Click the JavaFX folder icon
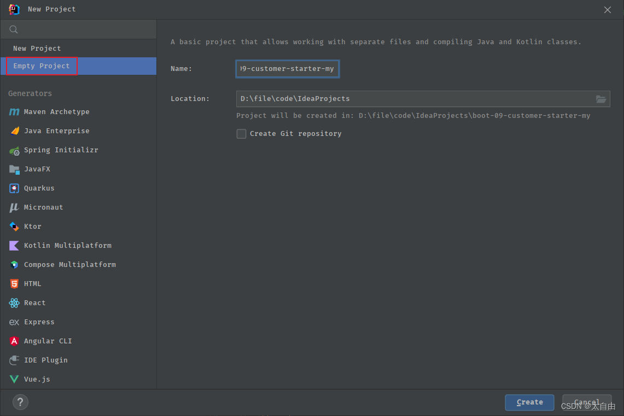The height and width of the screenshot is (416, 624). coord(14,170)
